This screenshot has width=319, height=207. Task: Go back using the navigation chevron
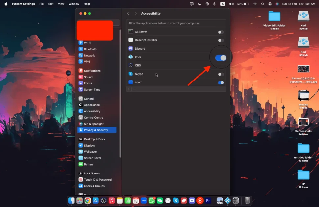tap(128, 13)
